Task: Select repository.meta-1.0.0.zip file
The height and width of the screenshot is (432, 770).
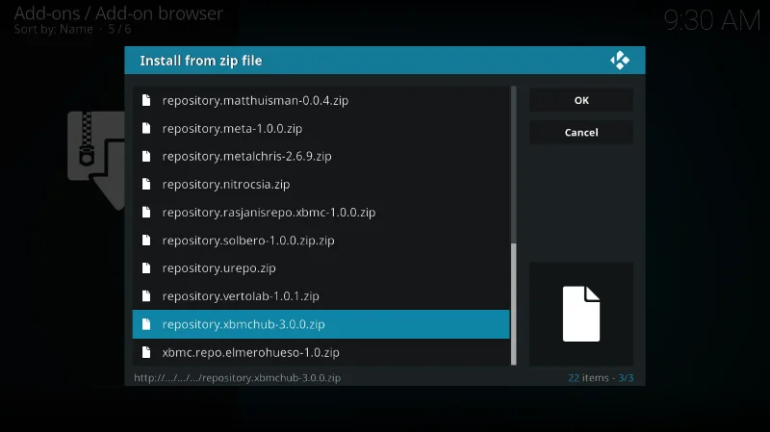Action: (x=321, y=128)
